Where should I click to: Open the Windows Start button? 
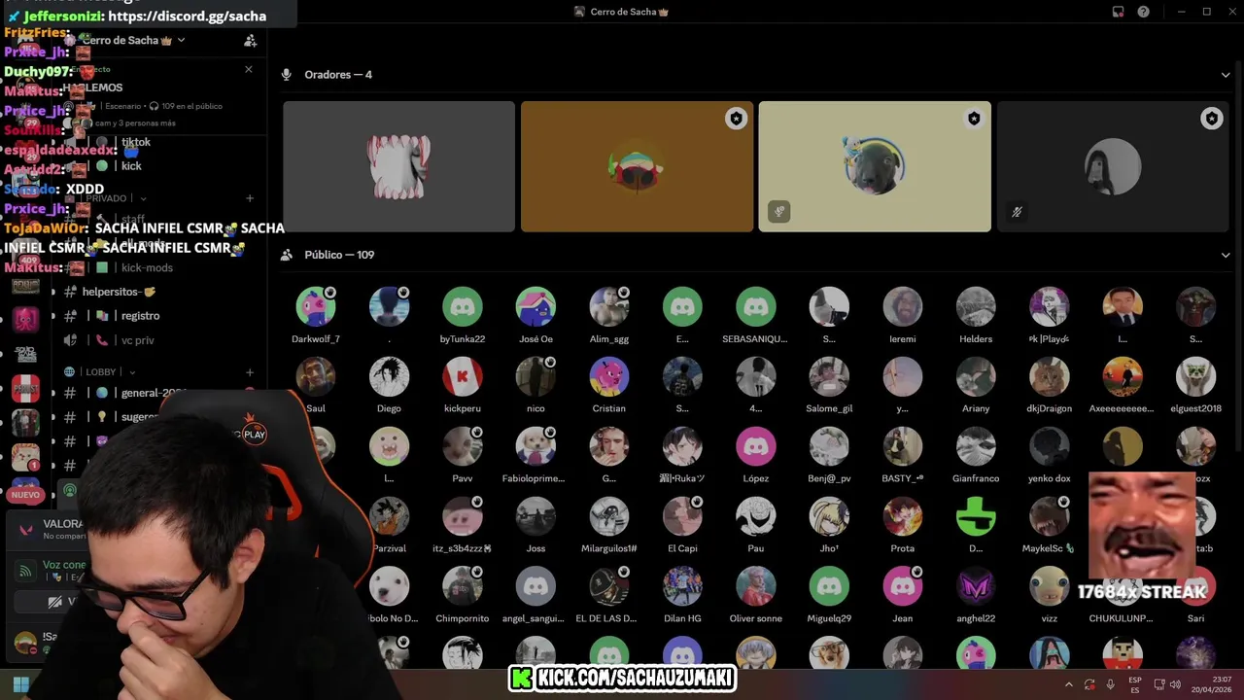pyautogui.click(x=20, y=684)
